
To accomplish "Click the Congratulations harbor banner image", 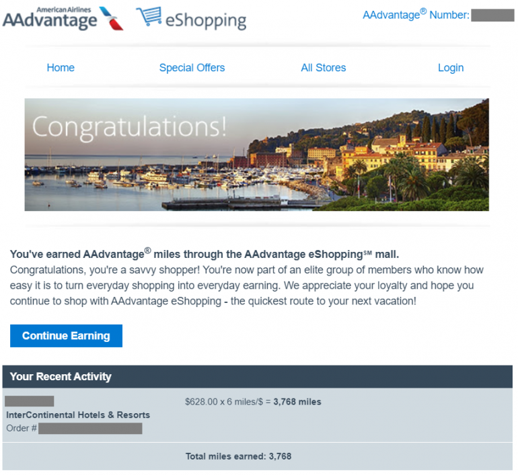I will click(x=257, y=155).
